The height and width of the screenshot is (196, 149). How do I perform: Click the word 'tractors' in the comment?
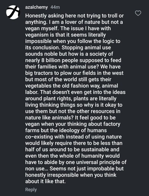pyautogui.click(x=42, y=73)
